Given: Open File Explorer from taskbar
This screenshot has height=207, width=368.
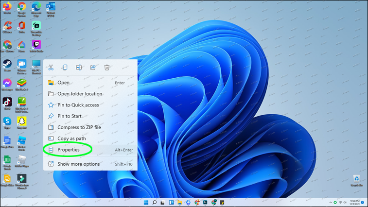Looking at the screenshot, I should [180, 202].
